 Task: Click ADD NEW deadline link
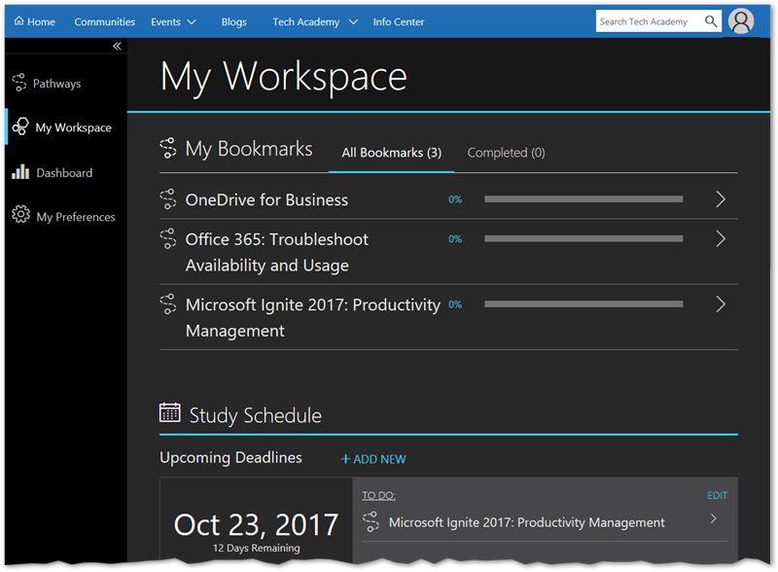[373, 459]
